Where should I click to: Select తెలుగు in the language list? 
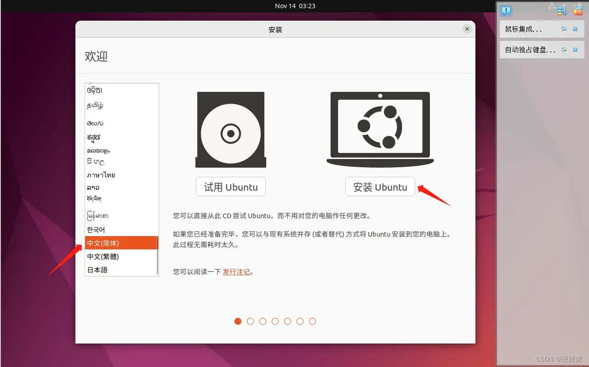[121, 123]
